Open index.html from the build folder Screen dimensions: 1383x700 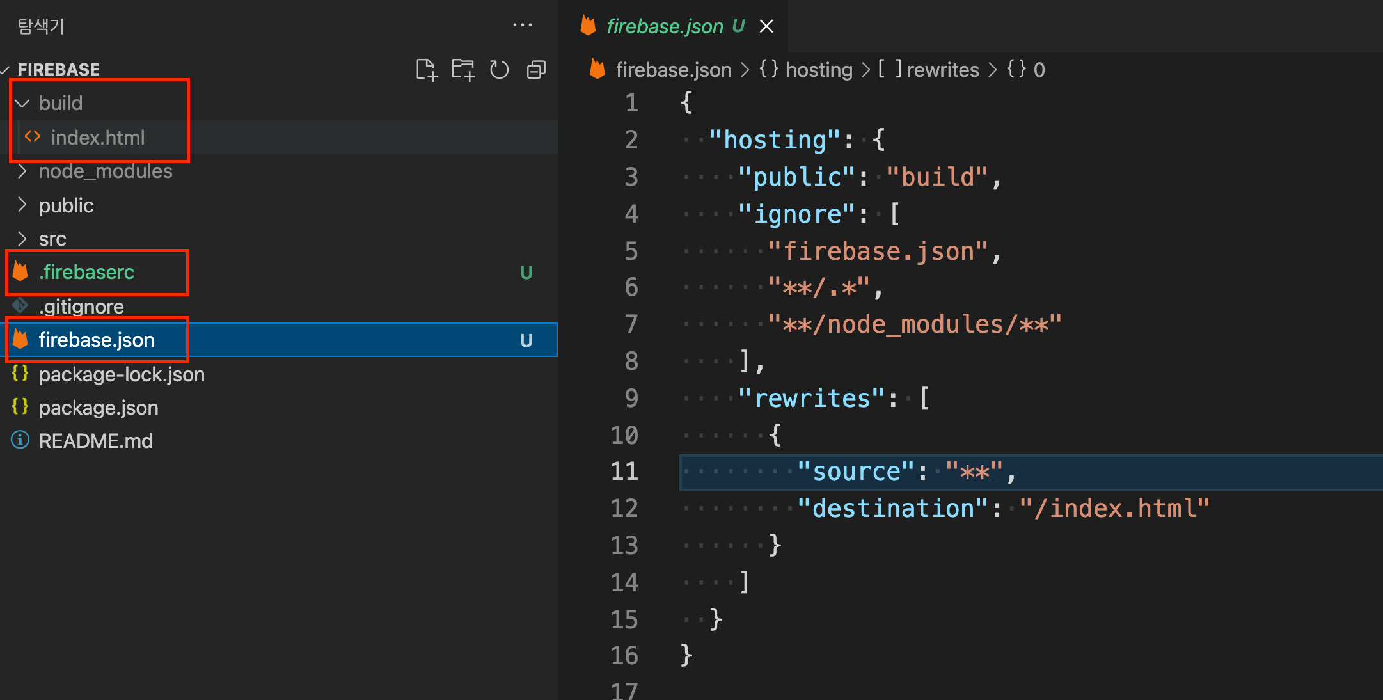(x=98, y=137)
